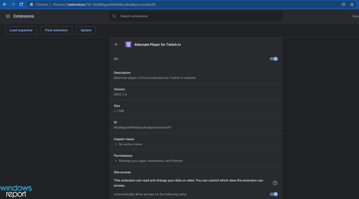
Task: Click the Permissions heading
Action: click(x=123, y=156)
